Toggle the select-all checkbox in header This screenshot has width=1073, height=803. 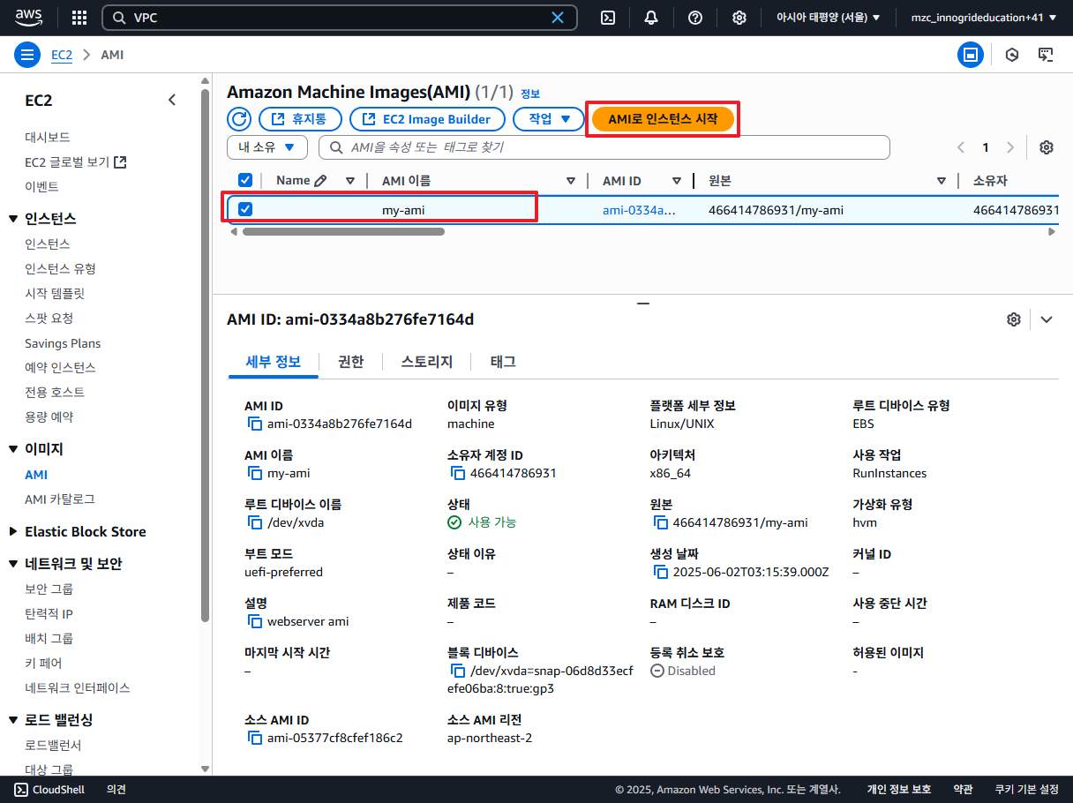click(x=245, y=181)
